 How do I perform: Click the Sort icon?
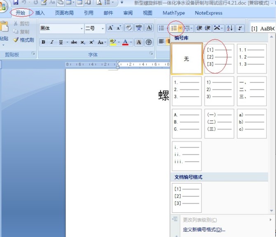pos(230,28)
